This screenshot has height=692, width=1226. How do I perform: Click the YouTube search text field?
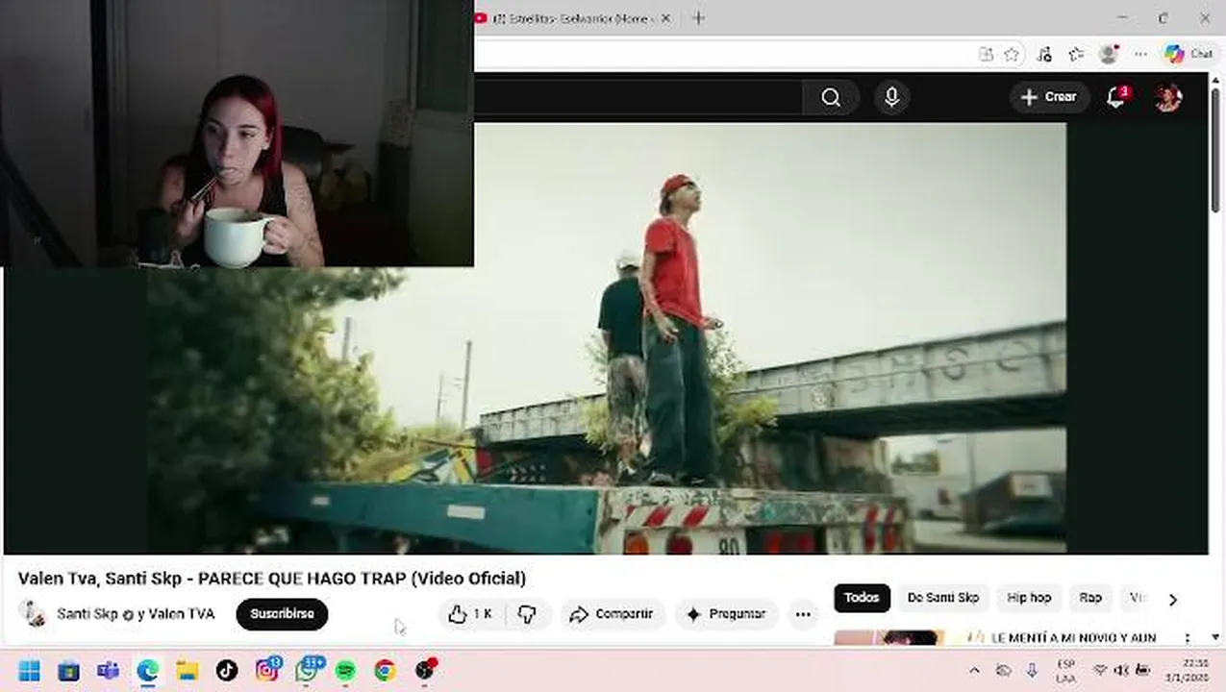(x=638, y=97)
